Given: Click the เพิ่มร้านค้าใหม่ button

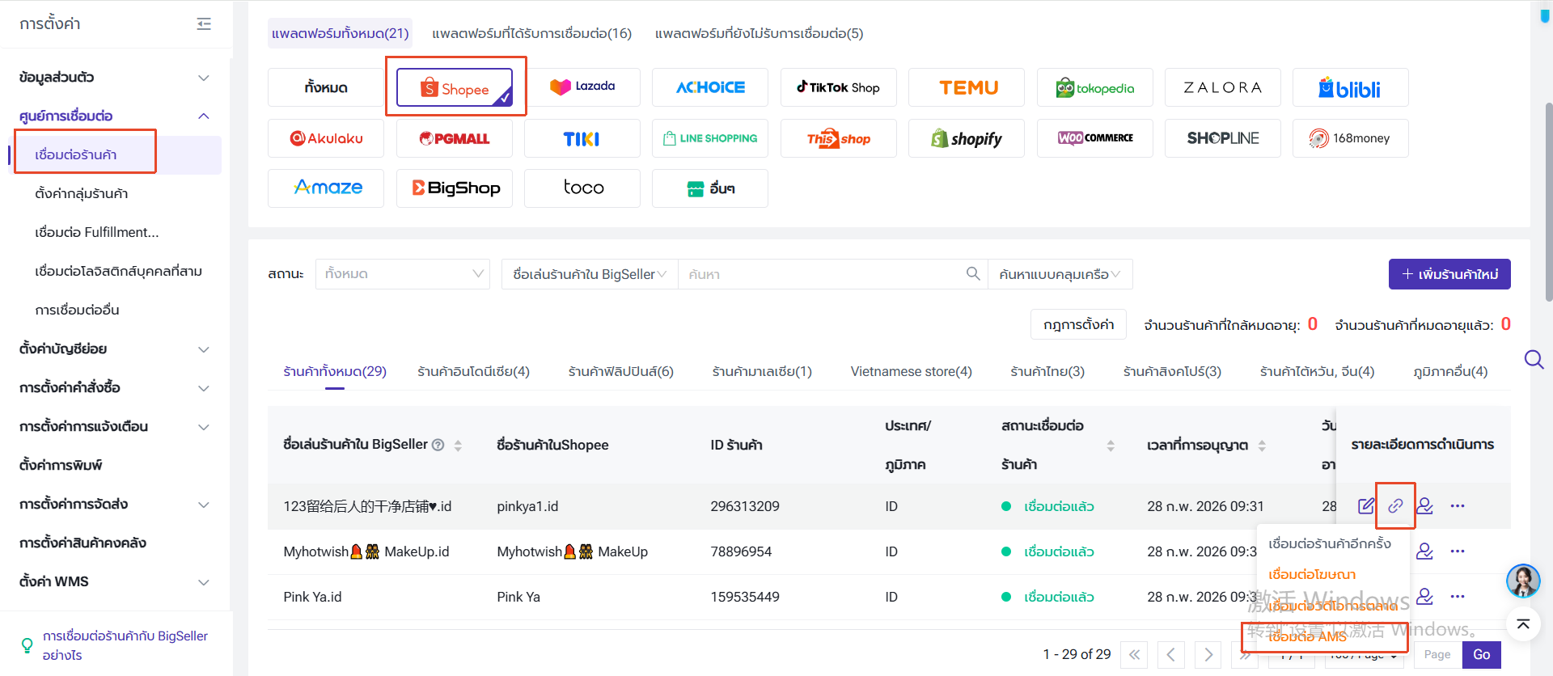Looking at the screenshot, I should click(x=1449, y=274).
